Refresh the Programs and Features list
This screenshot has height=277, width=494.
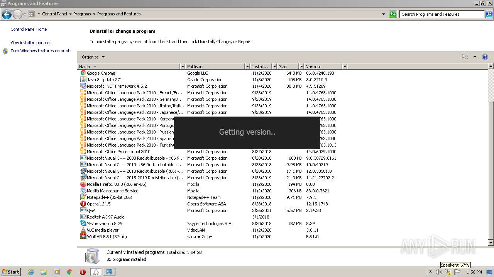click(x=393, y=14)
